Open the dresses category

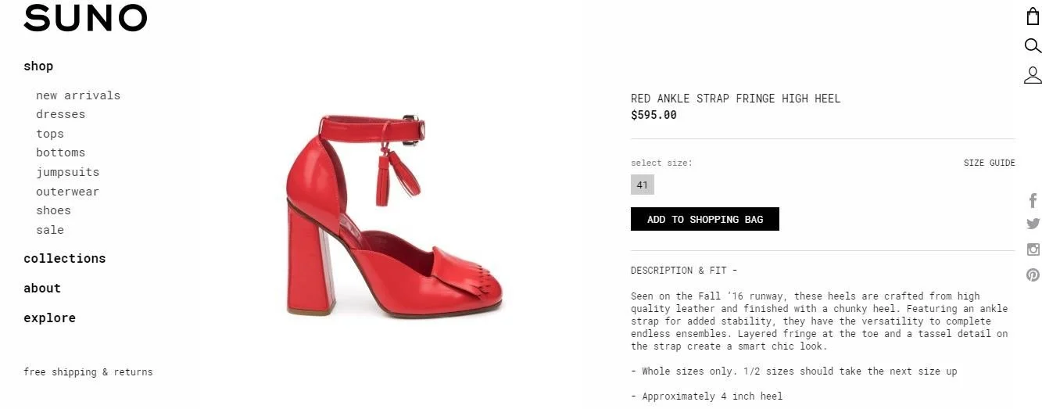pos(60,114)
